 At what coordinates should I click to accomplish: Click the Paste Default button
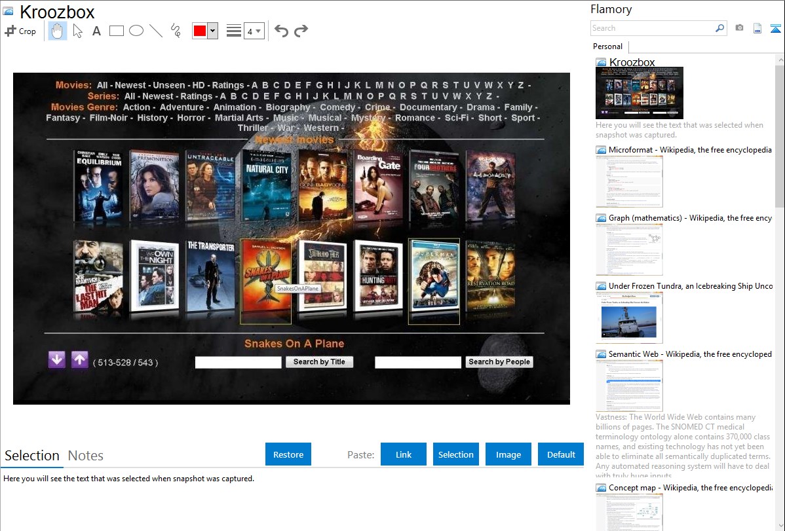(561, 454)
